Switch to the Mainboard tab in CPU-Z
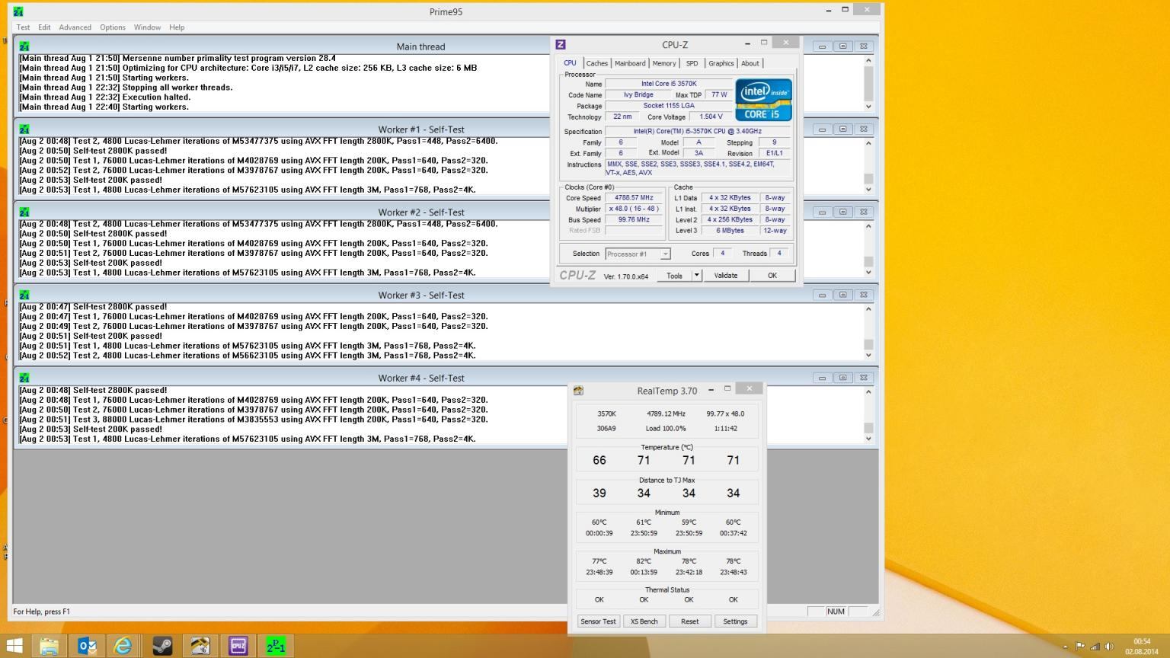This screenshot has height=658, width=1170. tap(630, 63)
